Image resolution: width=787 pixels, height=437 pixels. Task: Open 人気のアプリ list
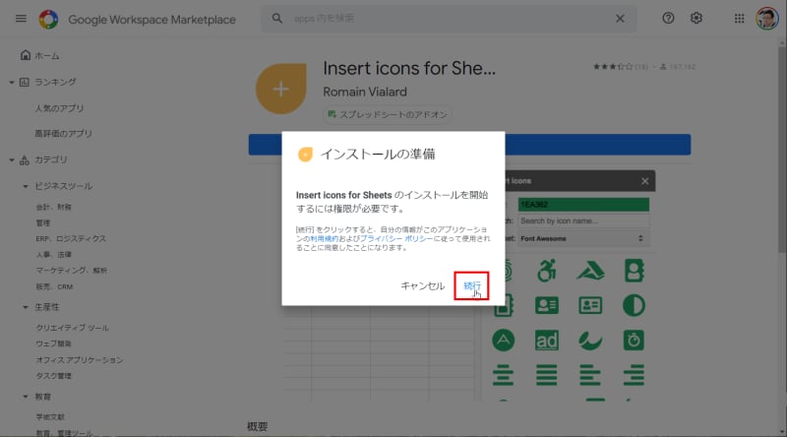pos(59,108)
